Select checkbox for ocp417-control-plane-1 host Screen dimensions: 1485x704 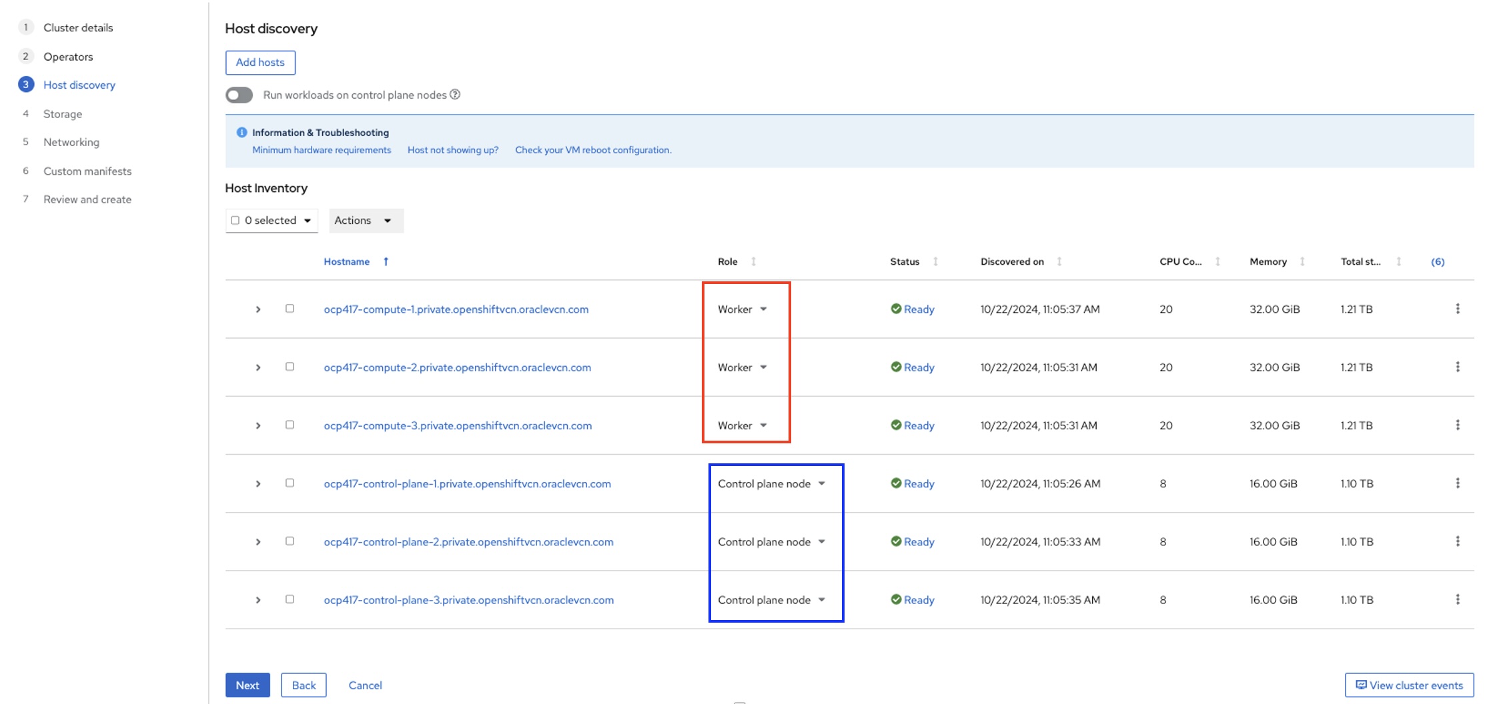(290, 483)
